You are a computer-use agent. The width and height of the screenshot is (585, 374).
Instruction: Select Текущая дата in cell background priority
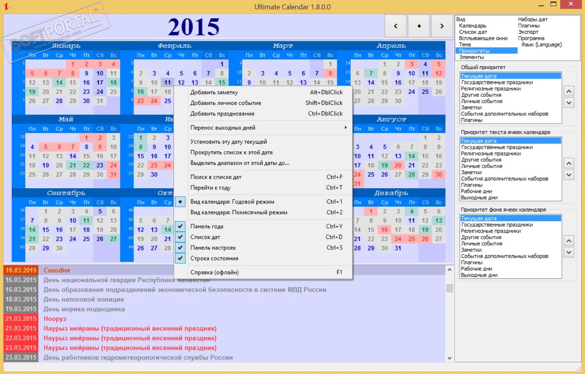point(511,218)
